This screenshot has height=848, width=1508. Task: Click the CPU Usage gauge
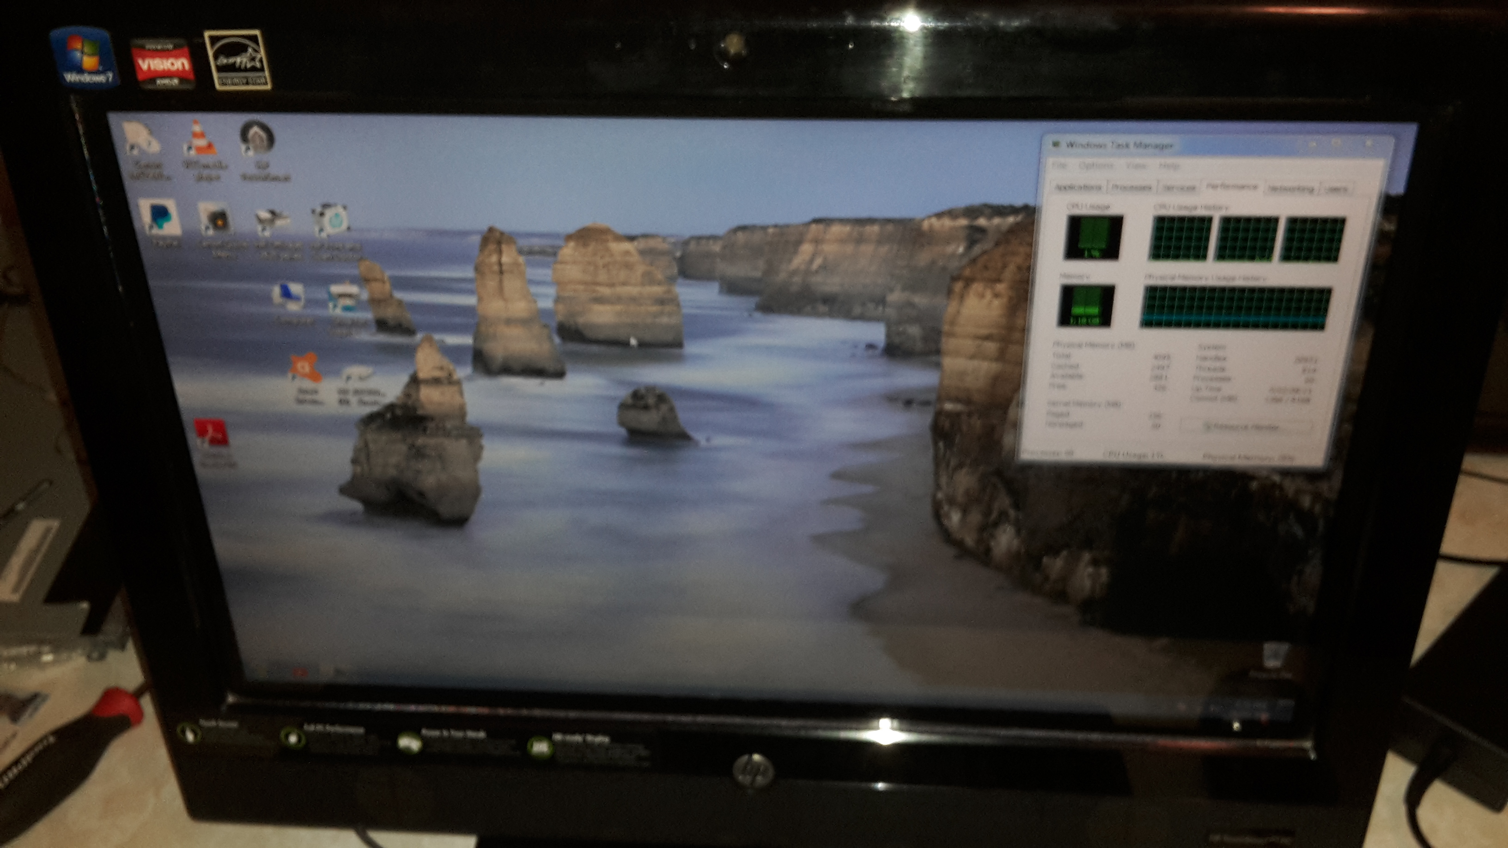1094,237
